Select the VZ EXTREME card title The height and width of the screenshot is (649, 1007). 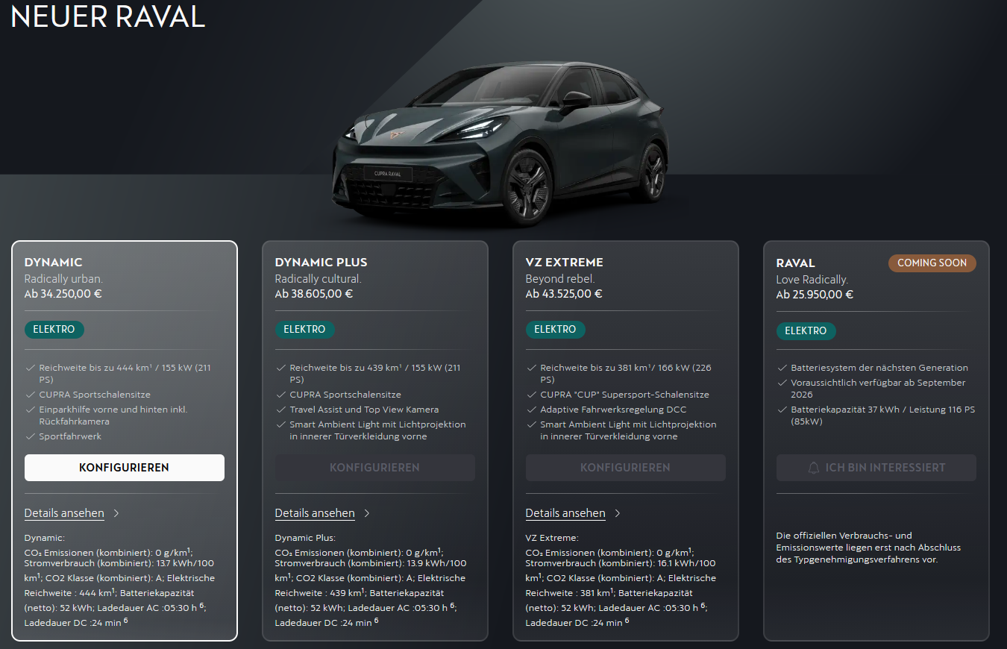[x=565, y=263]
